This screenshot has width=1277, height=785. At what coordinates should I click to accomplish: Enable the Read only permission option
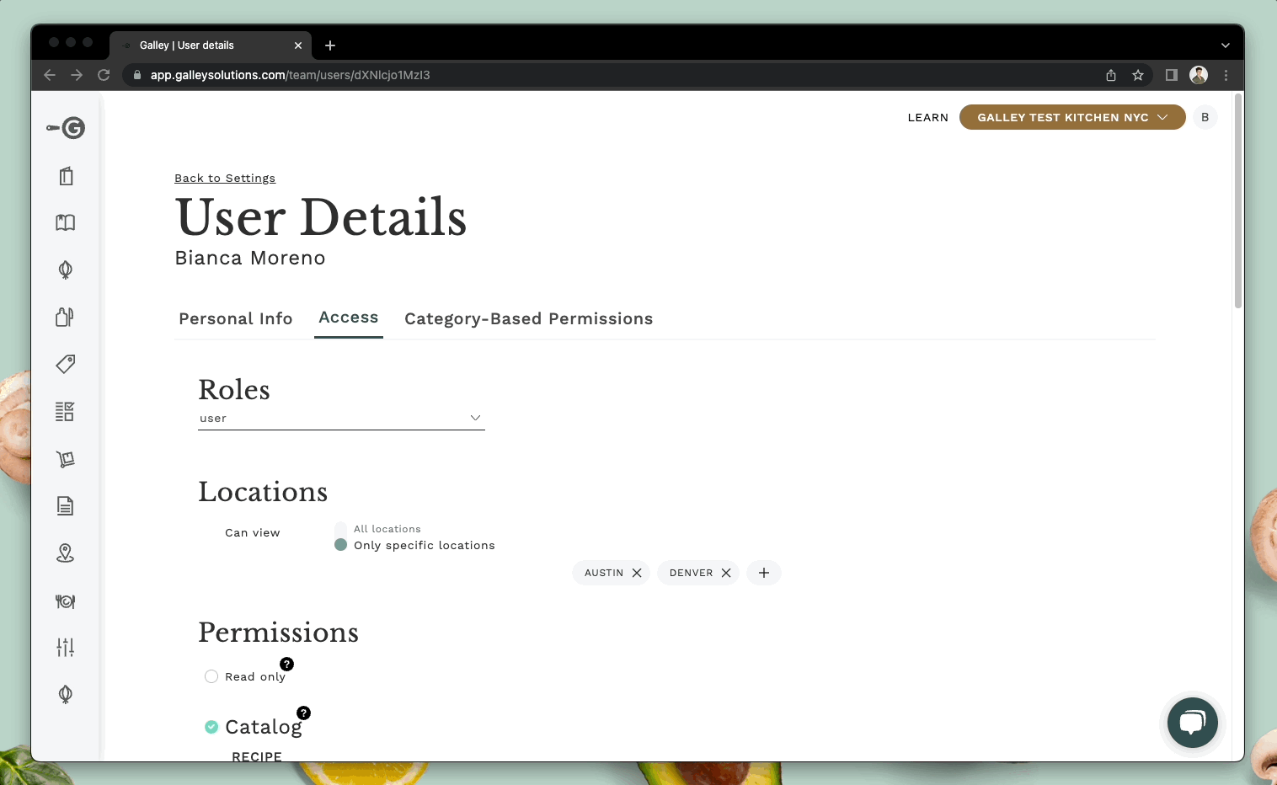point(211,676)
